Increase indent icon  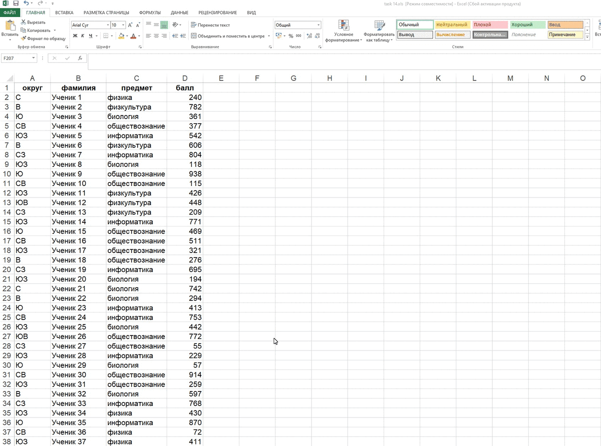click(182, 36)
